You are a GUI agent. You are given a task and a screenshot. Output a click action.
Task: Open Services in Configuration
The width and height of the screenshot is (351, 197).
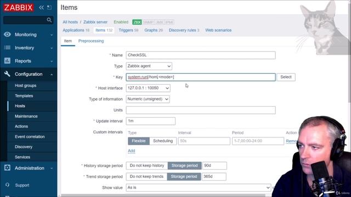[x=22, y=157]
